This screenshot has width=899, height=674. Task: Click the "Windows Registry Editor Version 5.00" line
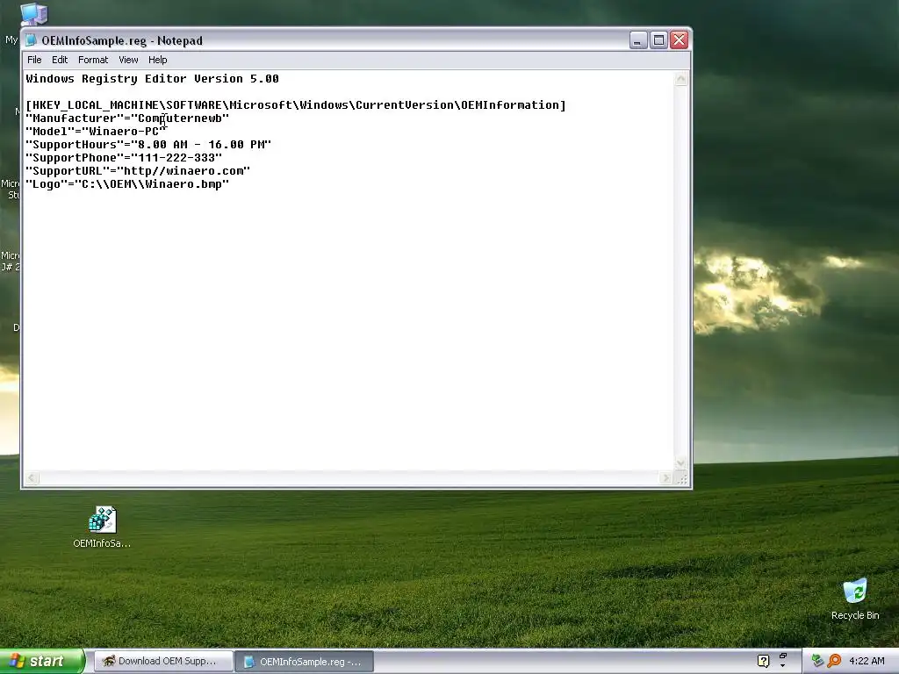(153, 78)
